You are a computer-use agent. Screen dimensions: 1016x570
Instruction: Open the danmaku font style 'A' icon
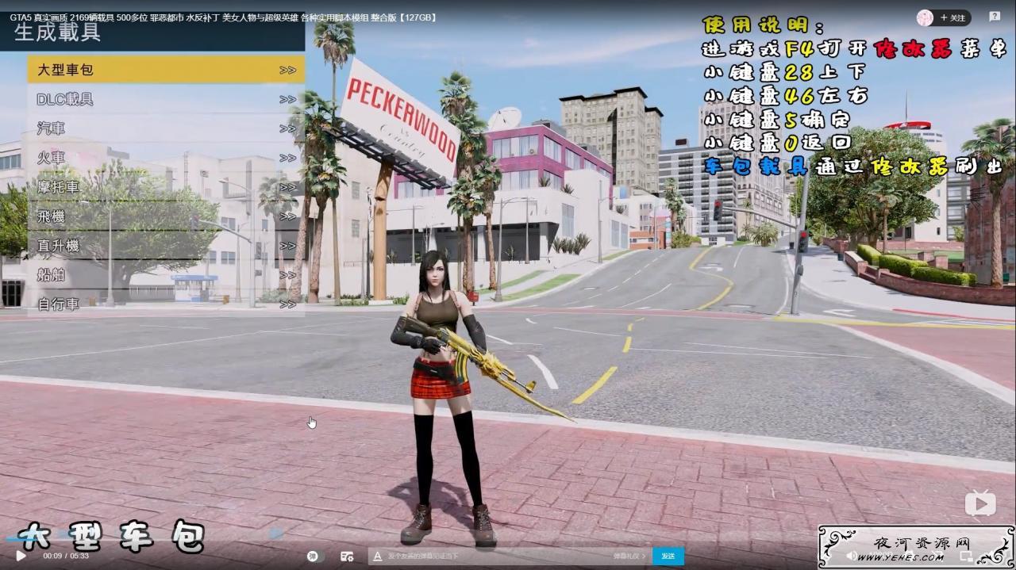378,557
